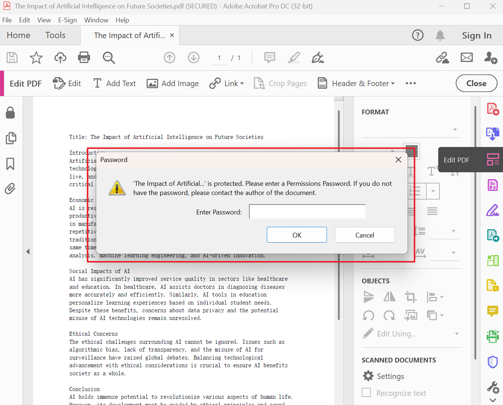Click Add Text tool
503x405 pixels.
tap(114, 84)
